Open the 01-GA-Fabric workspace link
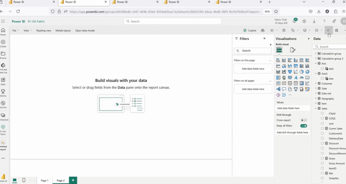The height and width of the screenshot is (184, 346). click(36, 22)
